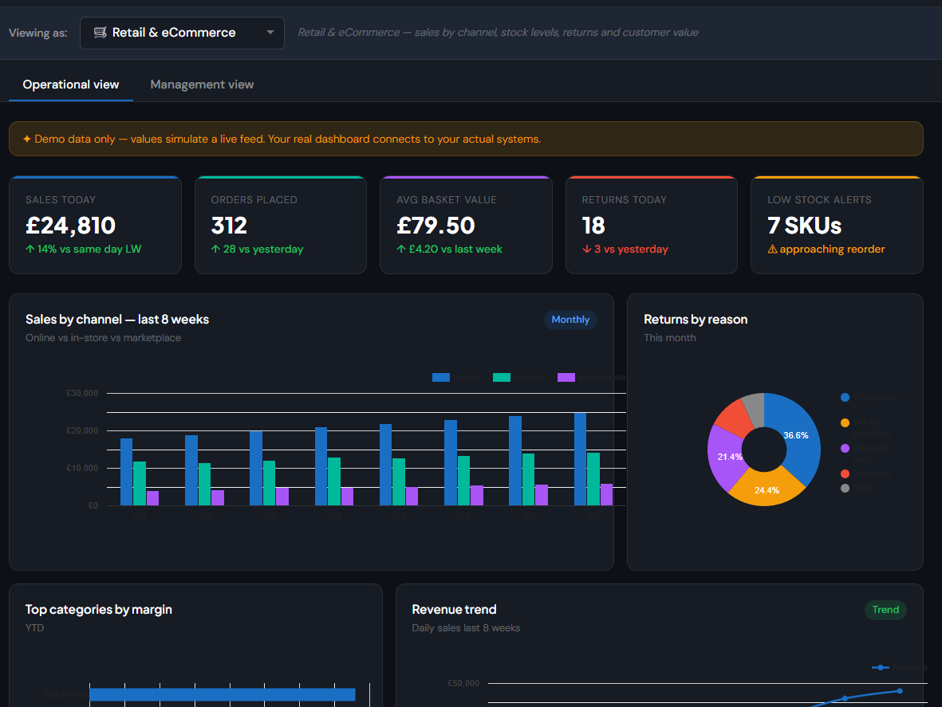The width and height of the screenshot is (942, 707).
Task: Click the Electronics margin bar
Action: click(x=223, y=694)
